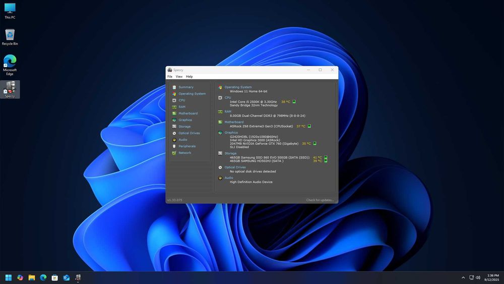
Task: Open the Summary section in Speccy sidebar
Action: click(186, 87)
